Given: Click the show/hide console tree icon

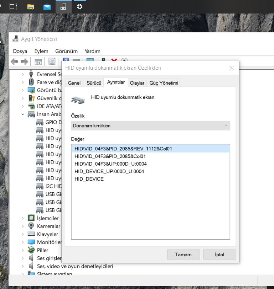Looking at the screenshot, I should [x=38, y=62].
